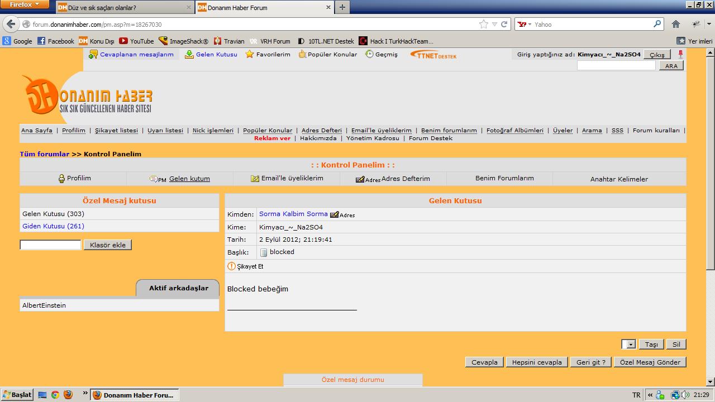Open Gelen Kutusu (303) folder

click(53, 214)
